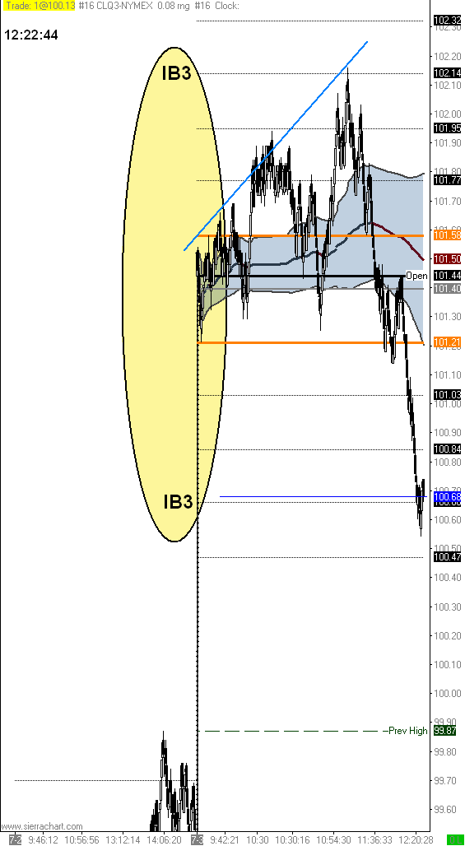Select the upper 'IB3' text label
This screenshot has height=846, width=465.
176,73
